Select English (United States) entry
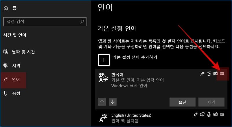The width and height of the screenshot is (232, 127). (x=161, y=118)
